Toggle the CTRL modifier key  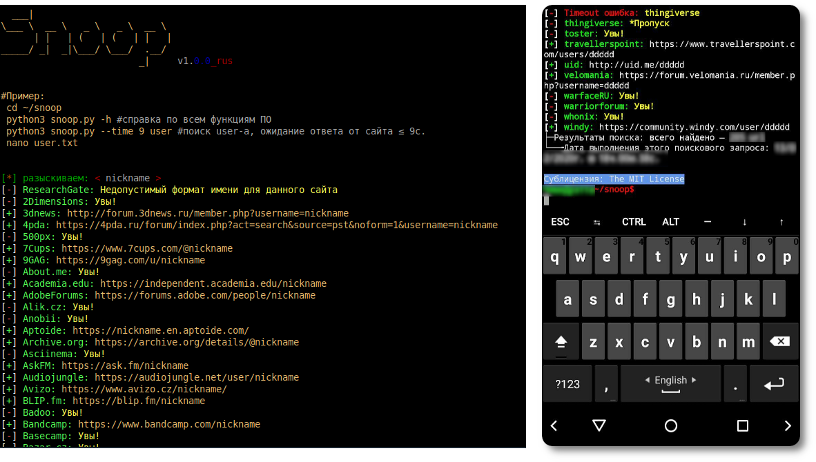coord(634,222)
